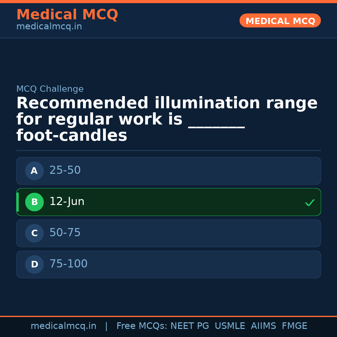Choose the answer option 75-100
Image resolution: width=337 pixels, height=337 pixels.
click(168, 264)
